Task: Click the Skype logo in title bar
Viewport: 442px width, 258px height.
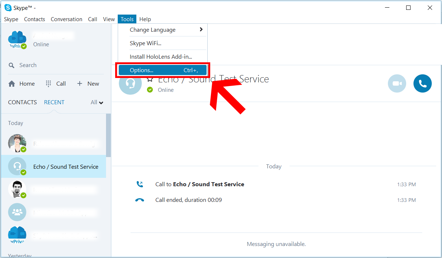Action: (x=8, y=8)
